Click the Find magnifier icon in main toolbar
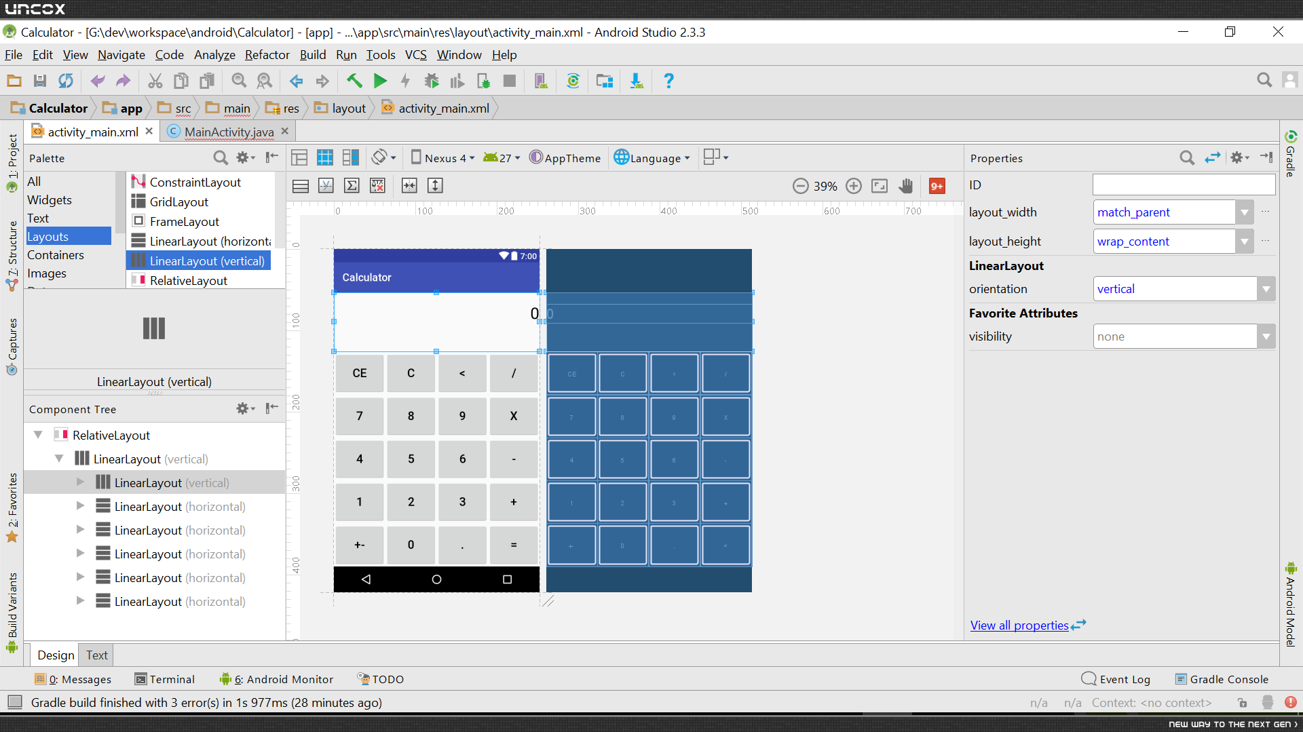Screen dimensions: 1303x732 click(x=239, y=81)
